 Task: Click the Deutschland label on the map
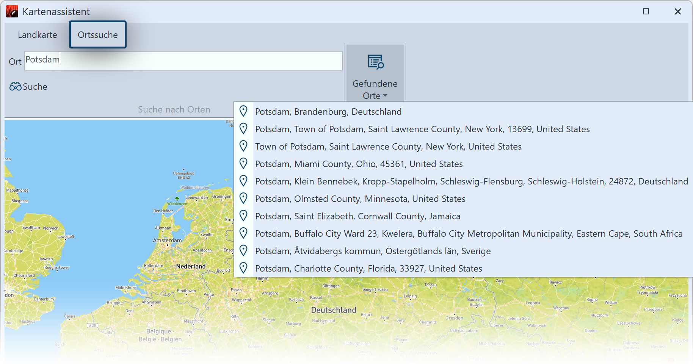(334, 310)
